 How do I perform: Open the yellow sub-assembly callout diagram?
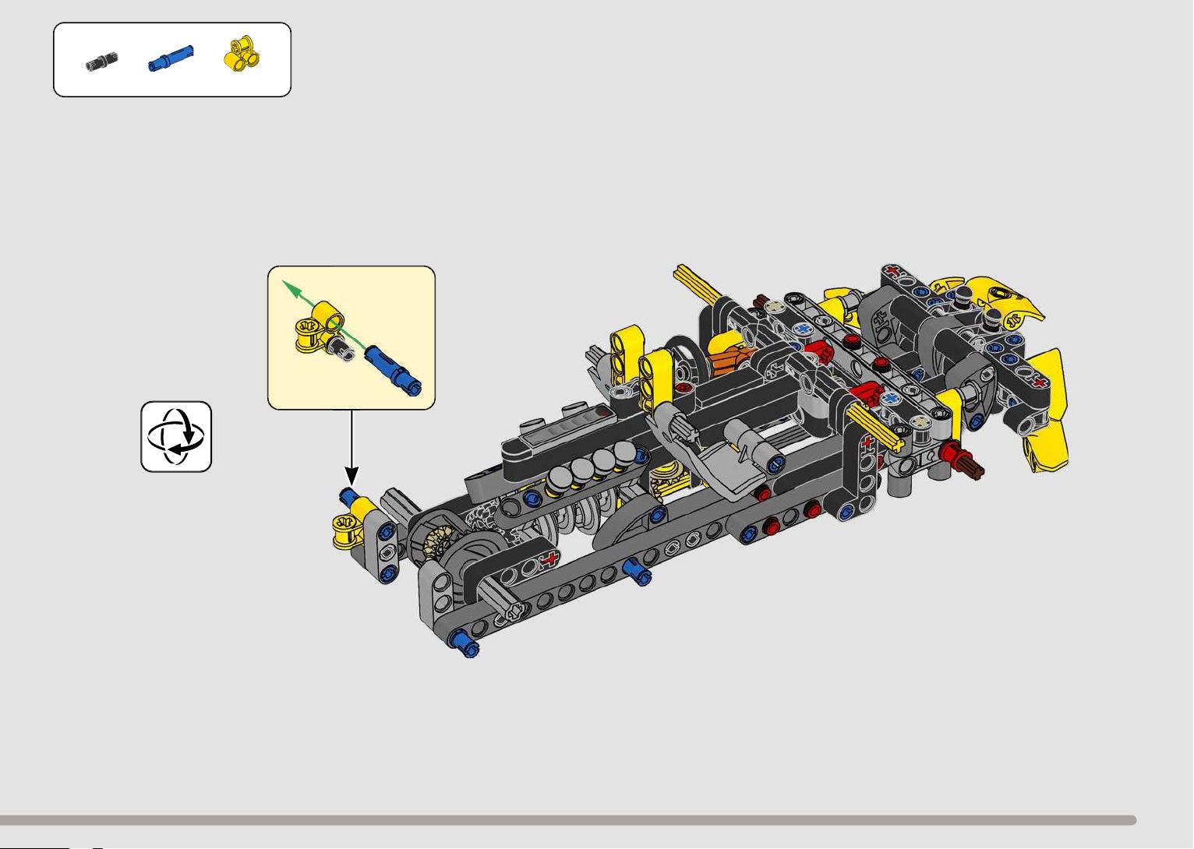pos(351,338)
